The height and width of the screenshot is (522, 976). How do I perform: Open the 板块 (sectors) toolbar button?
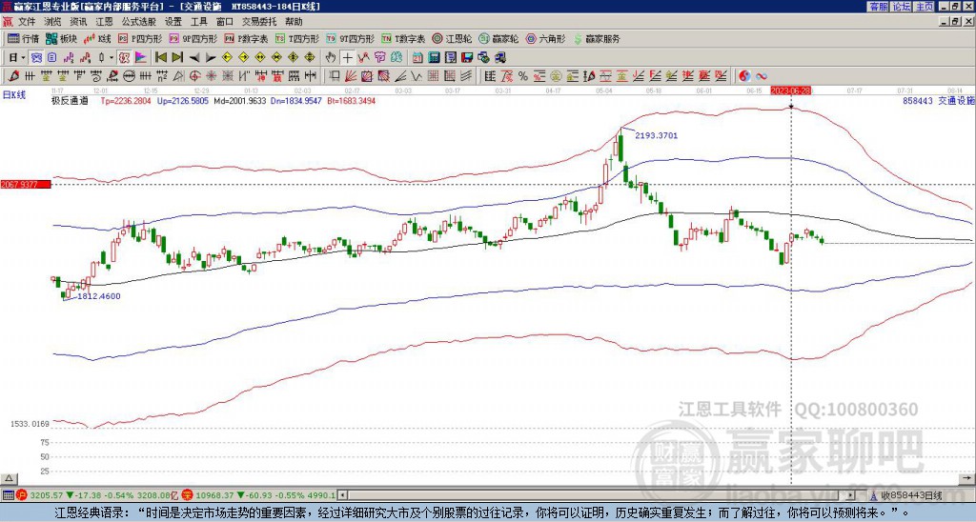pyautogui.click(x=61, y=38)
